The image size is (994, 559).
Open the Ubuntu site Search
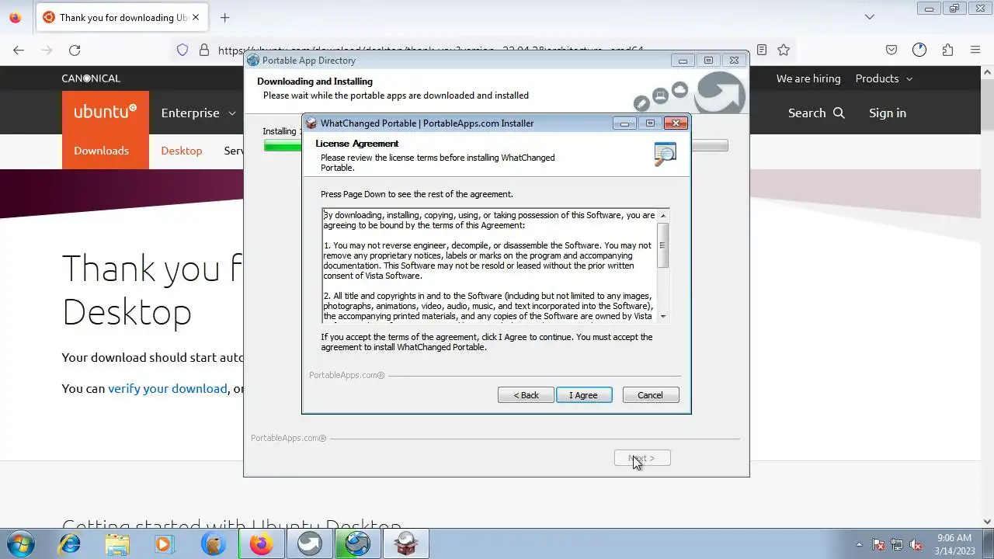(x=816, y=113)
